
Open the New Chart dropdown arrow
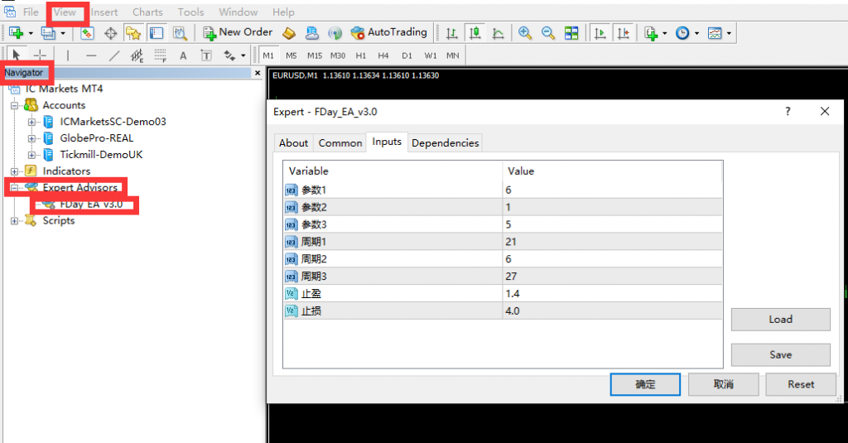tap(31, 34)
